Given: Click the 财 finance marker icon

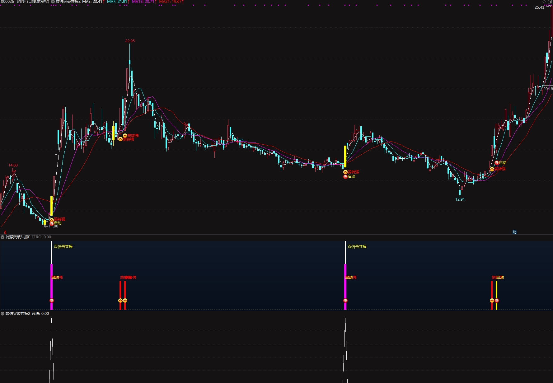Looking at the screenshot, I should click(514, 232).
